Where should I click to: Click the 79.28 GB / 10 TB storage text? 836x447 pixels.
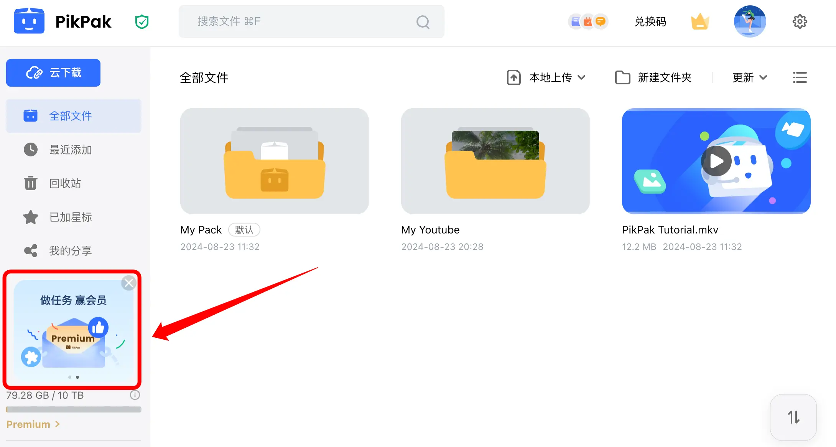[45, 395]
